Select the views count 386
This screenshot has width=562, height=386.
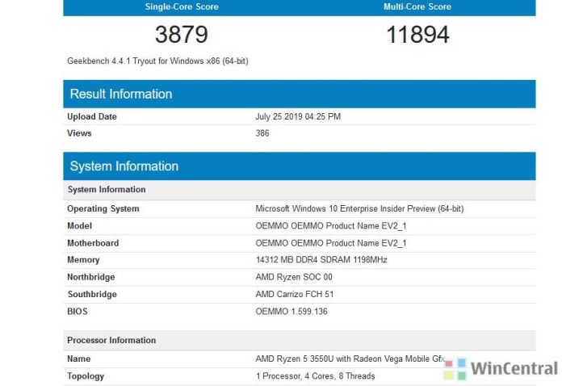[262, 133]
